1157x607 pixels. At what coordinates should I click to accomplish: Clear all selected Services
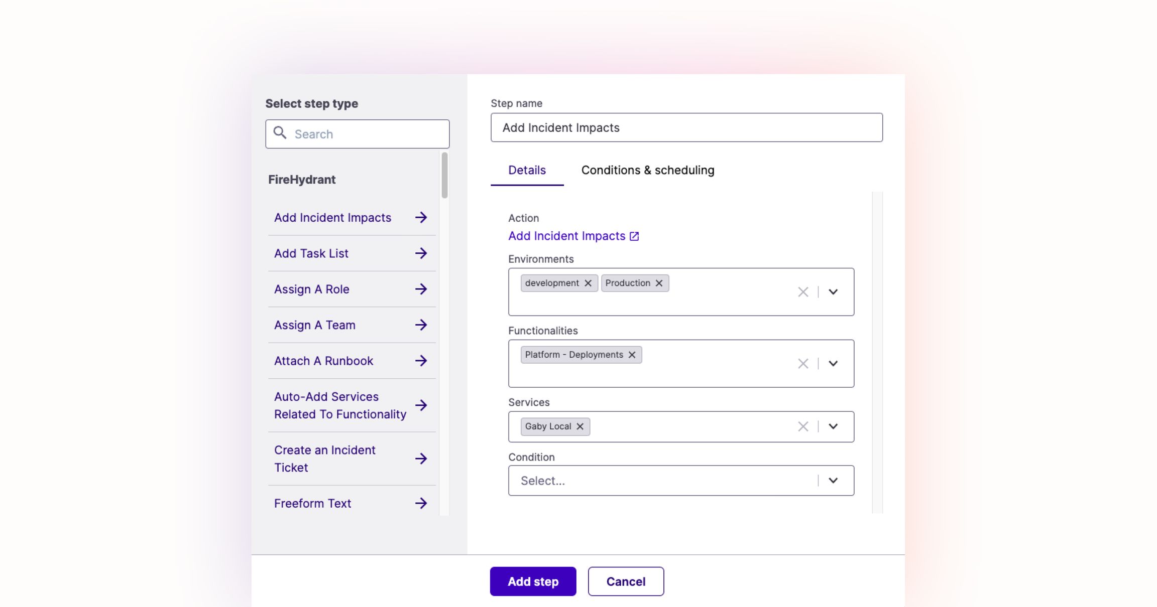803,426
